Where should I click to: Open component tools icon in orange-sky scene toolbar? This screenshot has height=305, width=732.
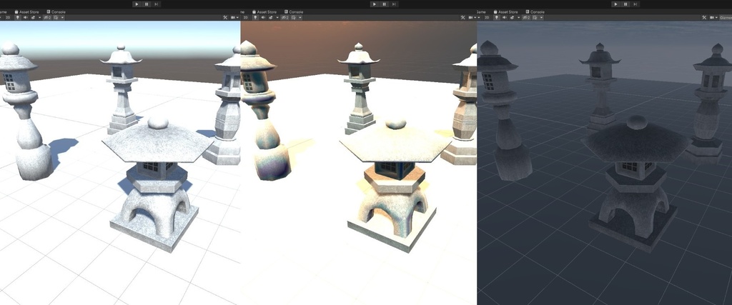463,17
